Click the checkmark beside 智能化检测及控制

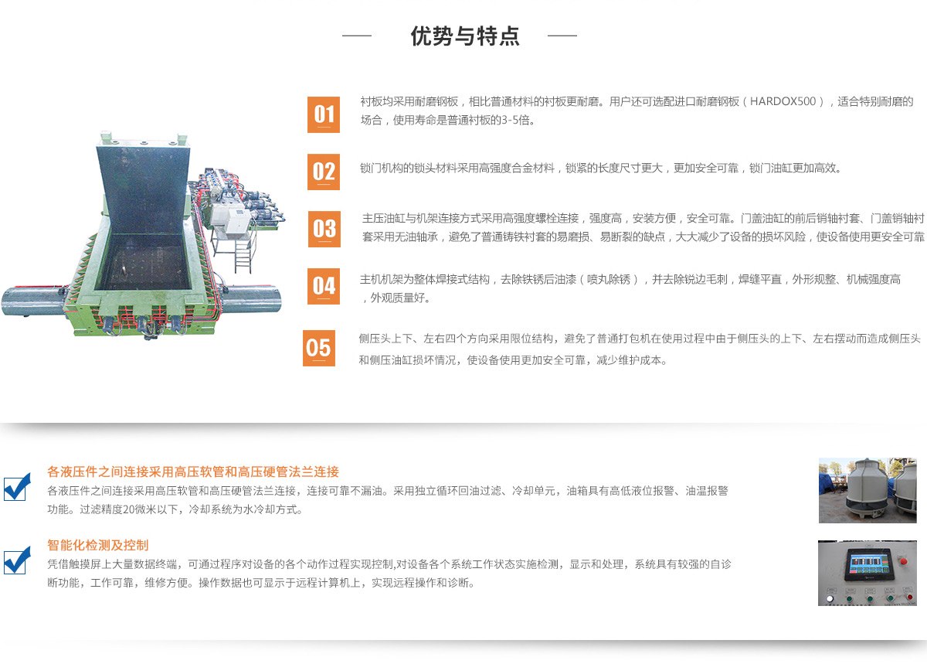point(17,560)
